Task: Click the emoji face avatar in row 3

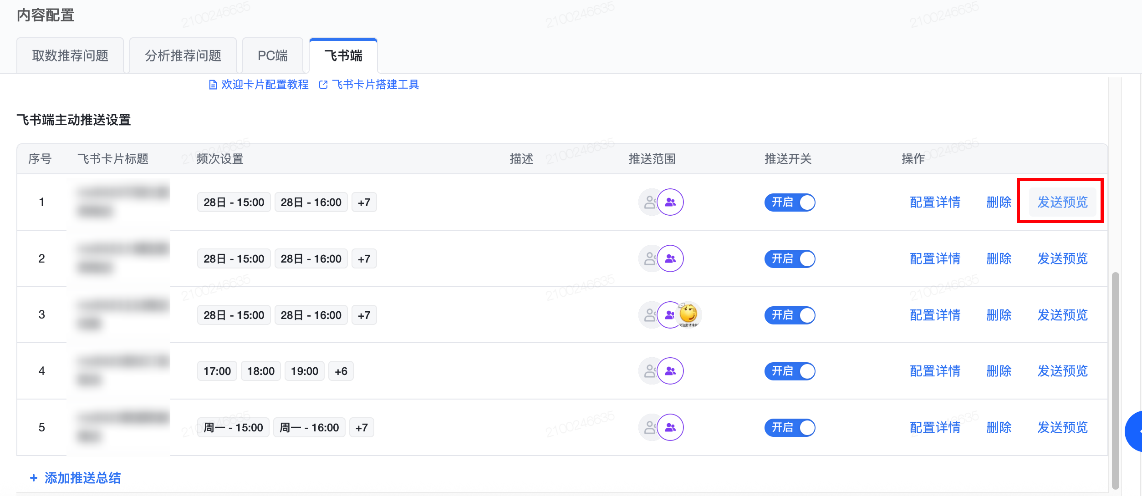Action: pyautogui.click(x=688, y=314)
